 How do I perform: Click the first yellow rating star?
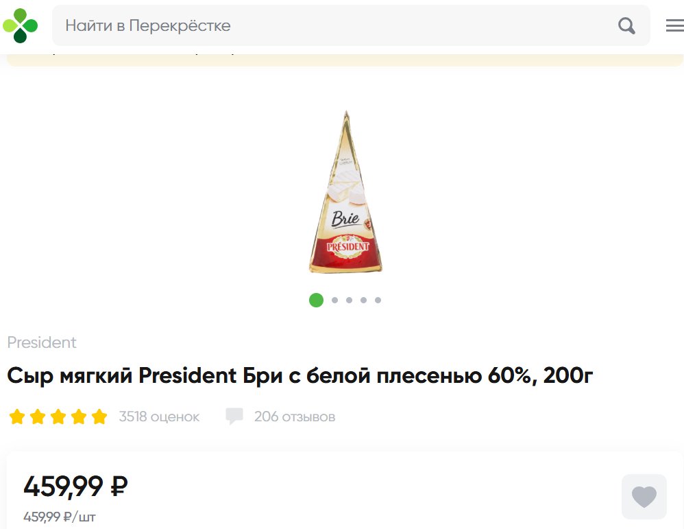click(x=17, y=416)
